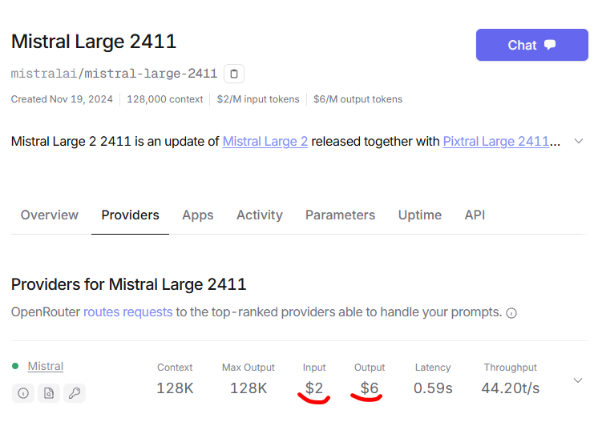
Task: Select the Providers tab
Action: [130, 215]
